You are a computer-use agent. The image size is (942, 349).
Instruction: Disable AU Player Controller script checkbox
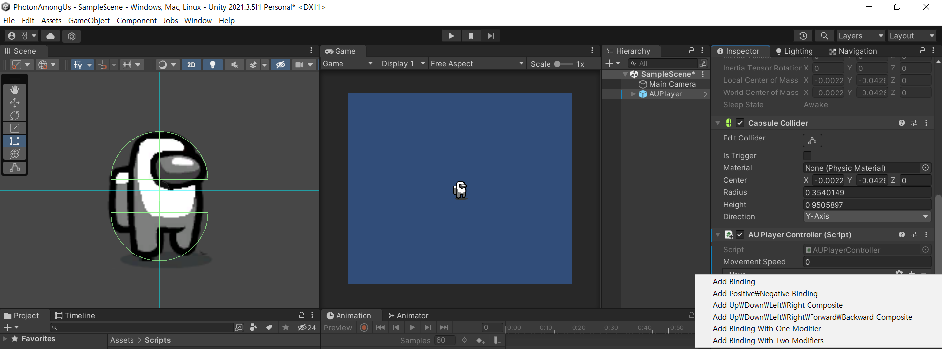(x=740, y=235)
